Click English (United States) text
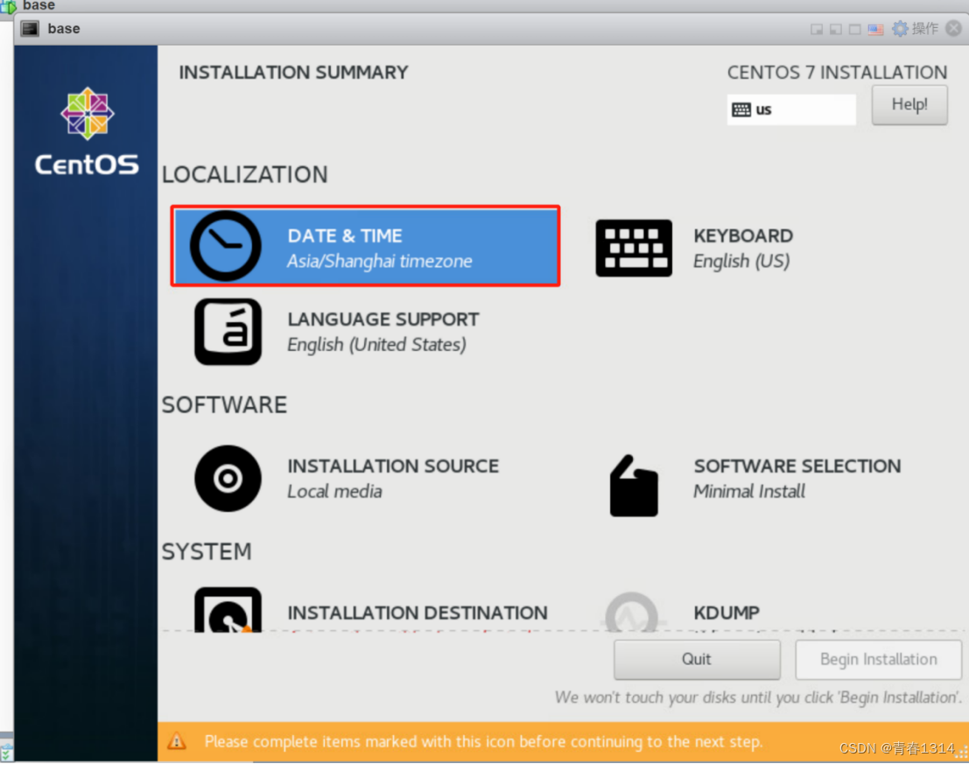969x764 pixels. [x=376, y=345]
